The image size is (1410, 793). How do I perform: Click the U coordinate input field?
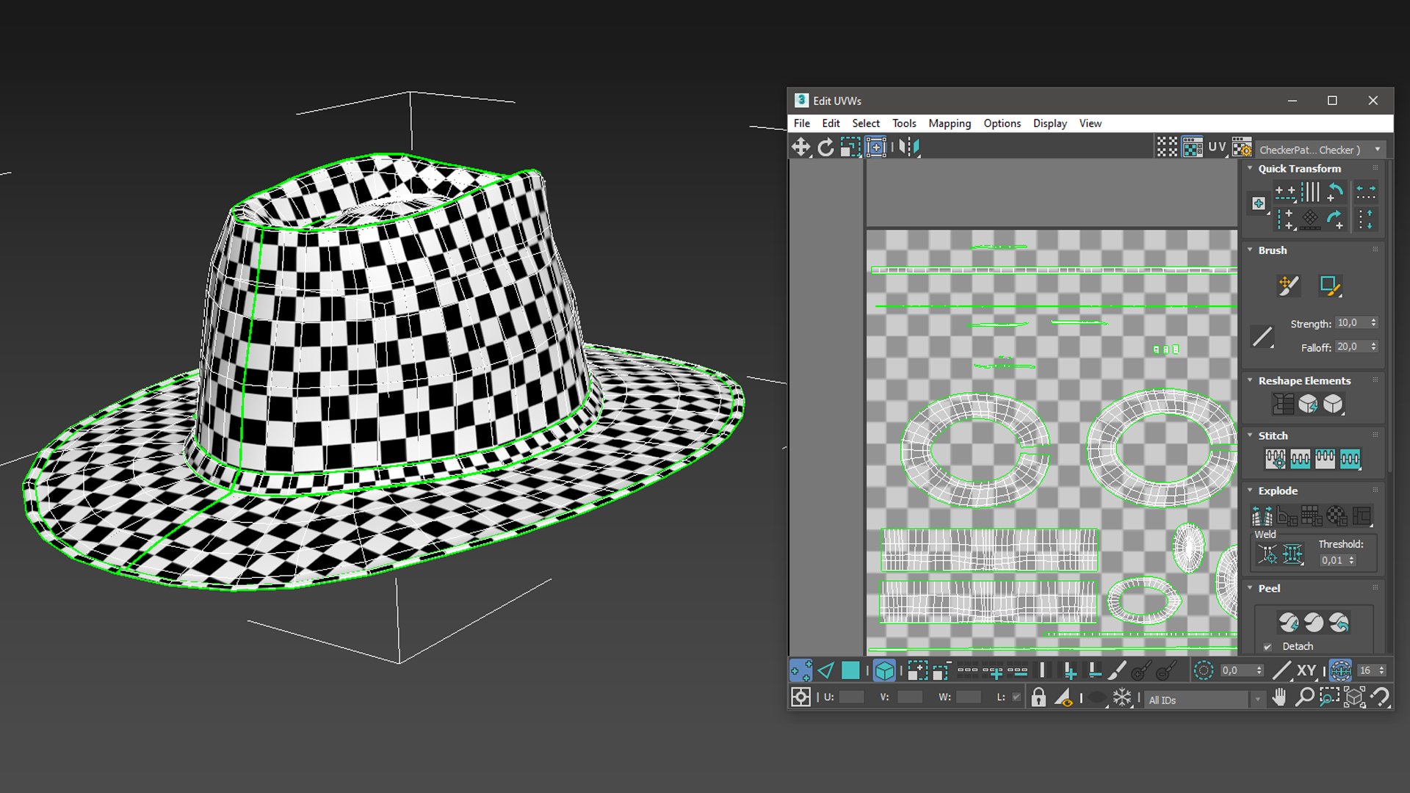coord(852,698)
